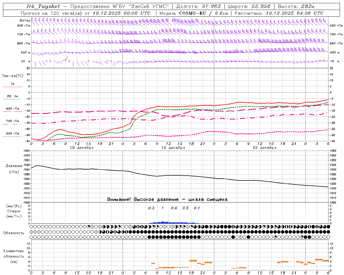Click the Внимание! Высокое давление warning text
The height and width of the screenshot is (275, 344).
tap(167, 200)
